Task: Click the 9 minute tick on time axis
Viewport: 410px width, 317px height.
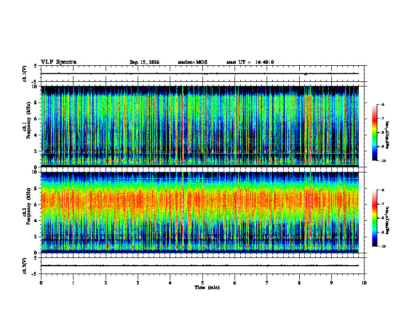Action: (331, 283)
